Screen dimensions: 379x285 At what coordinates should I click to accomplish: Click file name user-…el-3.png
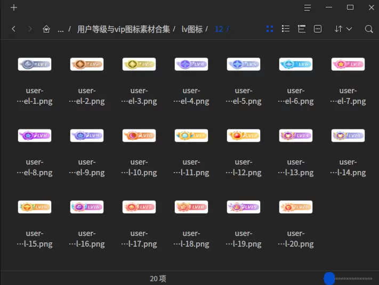[x=139, y=96]
